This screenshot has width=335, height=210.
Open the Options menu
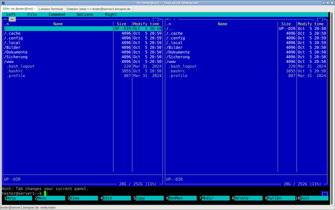coord(85,15)
